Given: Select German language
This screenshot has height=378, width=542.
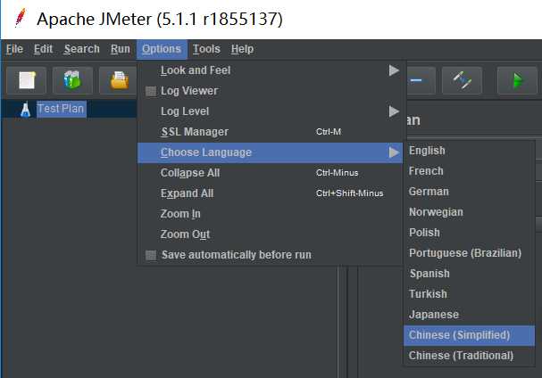Looking at the screenshot, I should (x=469, y=192).
